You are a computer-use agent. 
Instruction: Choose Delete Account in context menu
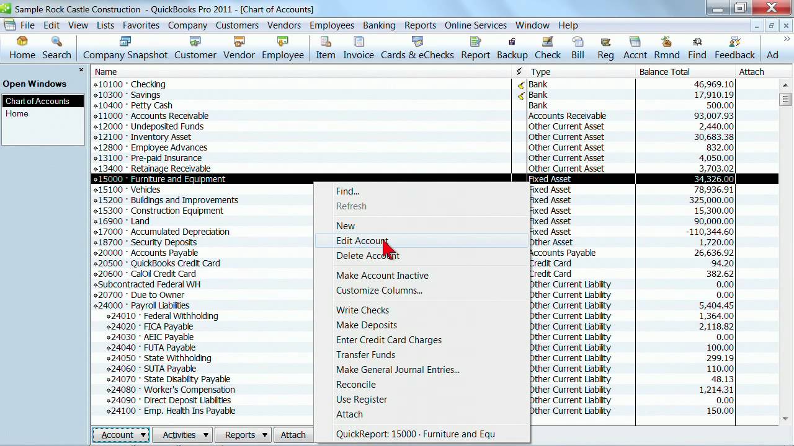(422, 256)
